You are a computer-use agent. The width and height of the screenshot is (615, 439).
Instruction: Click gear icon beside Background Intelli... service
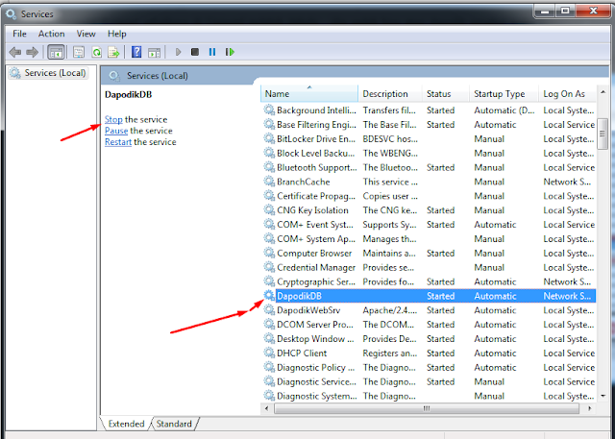pyautogui.click(x=269, y=110)
